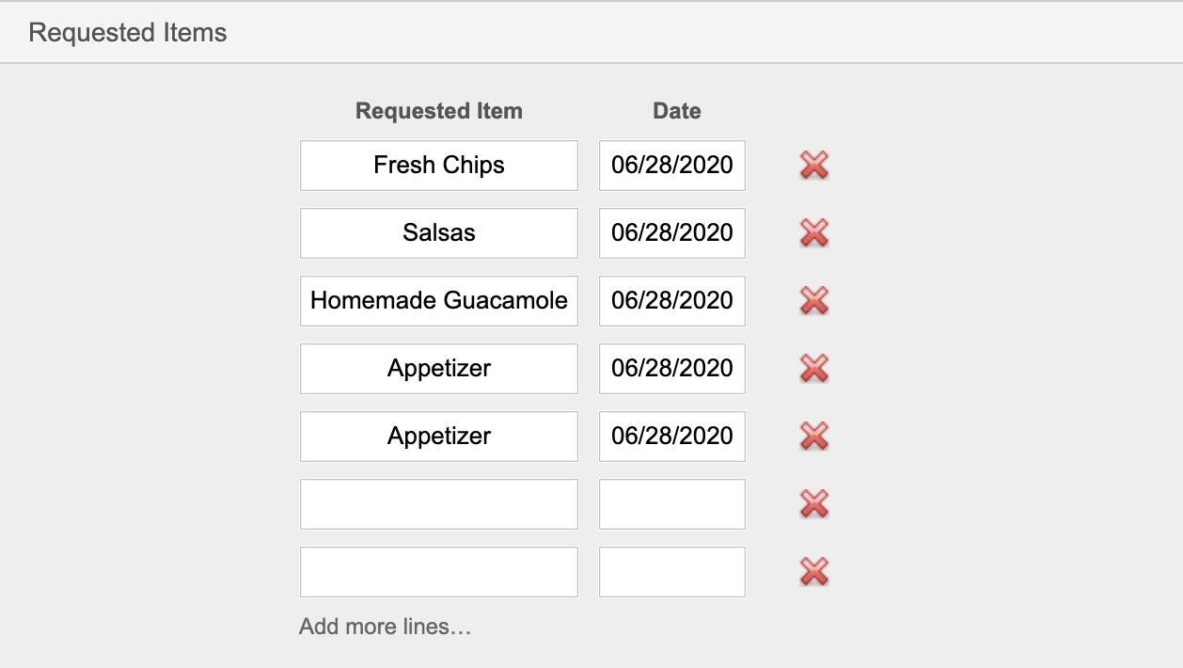Focus the Salsas item field

click(439, 233)
